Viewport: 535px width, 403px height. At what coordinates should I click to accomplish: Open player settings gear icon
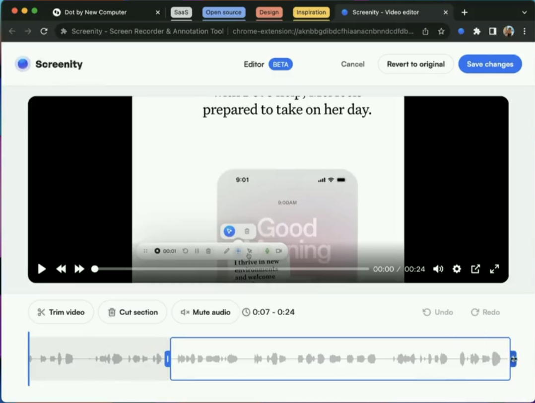[x=457, y=269]
